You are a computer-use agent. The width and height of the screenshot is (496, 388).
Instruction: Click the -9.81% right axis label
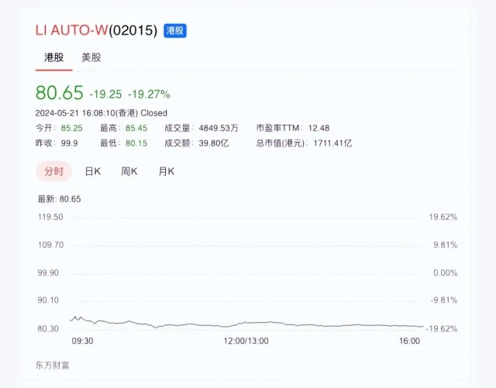click(x=444, y=300)
